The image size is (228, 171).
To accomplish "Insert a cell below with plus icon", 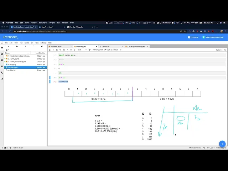I will click(x=53, y=50).
